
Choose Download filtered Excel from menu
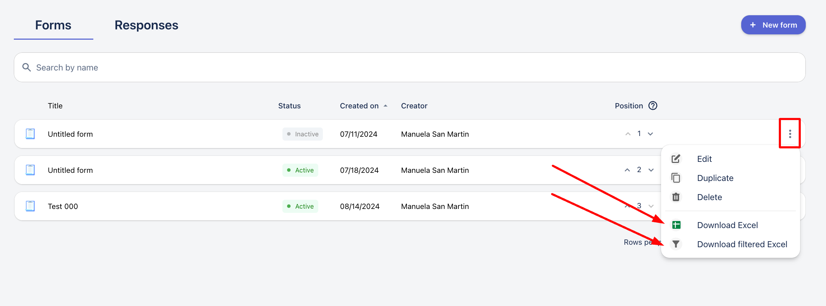point(742,244)
